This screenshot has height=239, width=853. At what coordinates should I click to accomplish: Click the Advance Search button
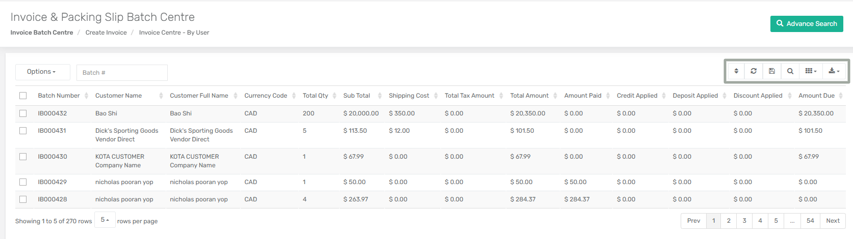(x=806, y=24)
